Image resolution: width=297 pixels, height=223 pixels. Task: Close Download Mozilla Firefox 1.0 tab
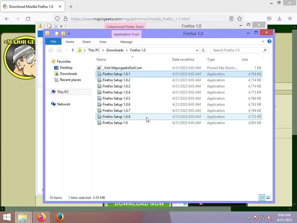[60, 6]
